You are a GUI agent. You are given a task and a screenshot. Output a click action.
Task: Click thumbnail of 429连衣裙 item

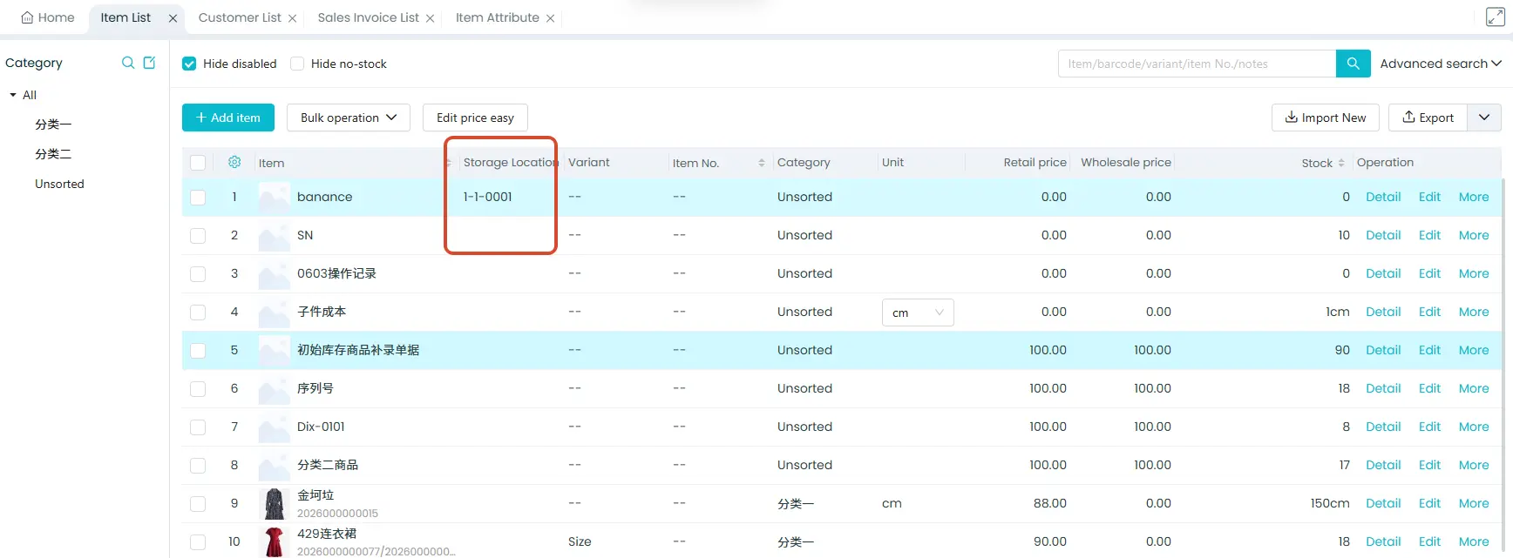(275, 541)
